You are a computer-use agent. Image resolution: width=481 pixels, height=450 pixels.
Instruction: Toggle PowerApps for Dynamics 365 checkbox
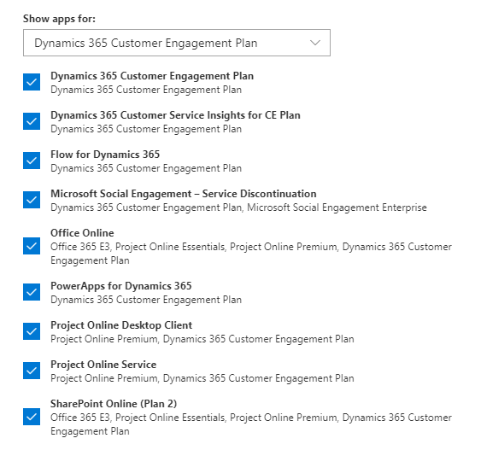32,292
